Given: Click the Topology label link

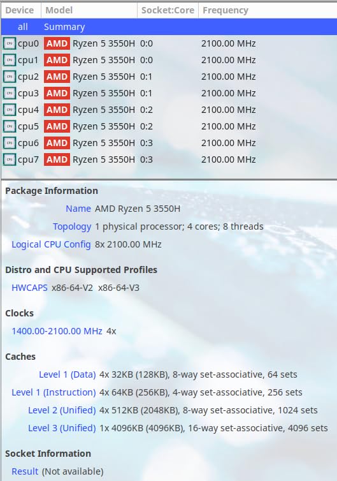Looking at the screenshot, I should click(x=72, y=226).
